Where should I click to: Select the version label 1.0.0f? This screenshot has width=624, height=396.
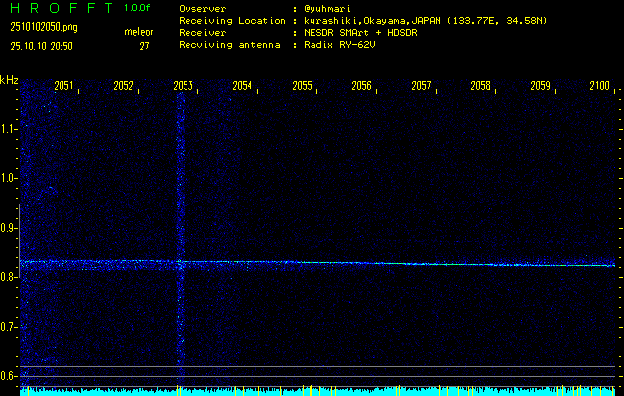[x=137, y=8]
